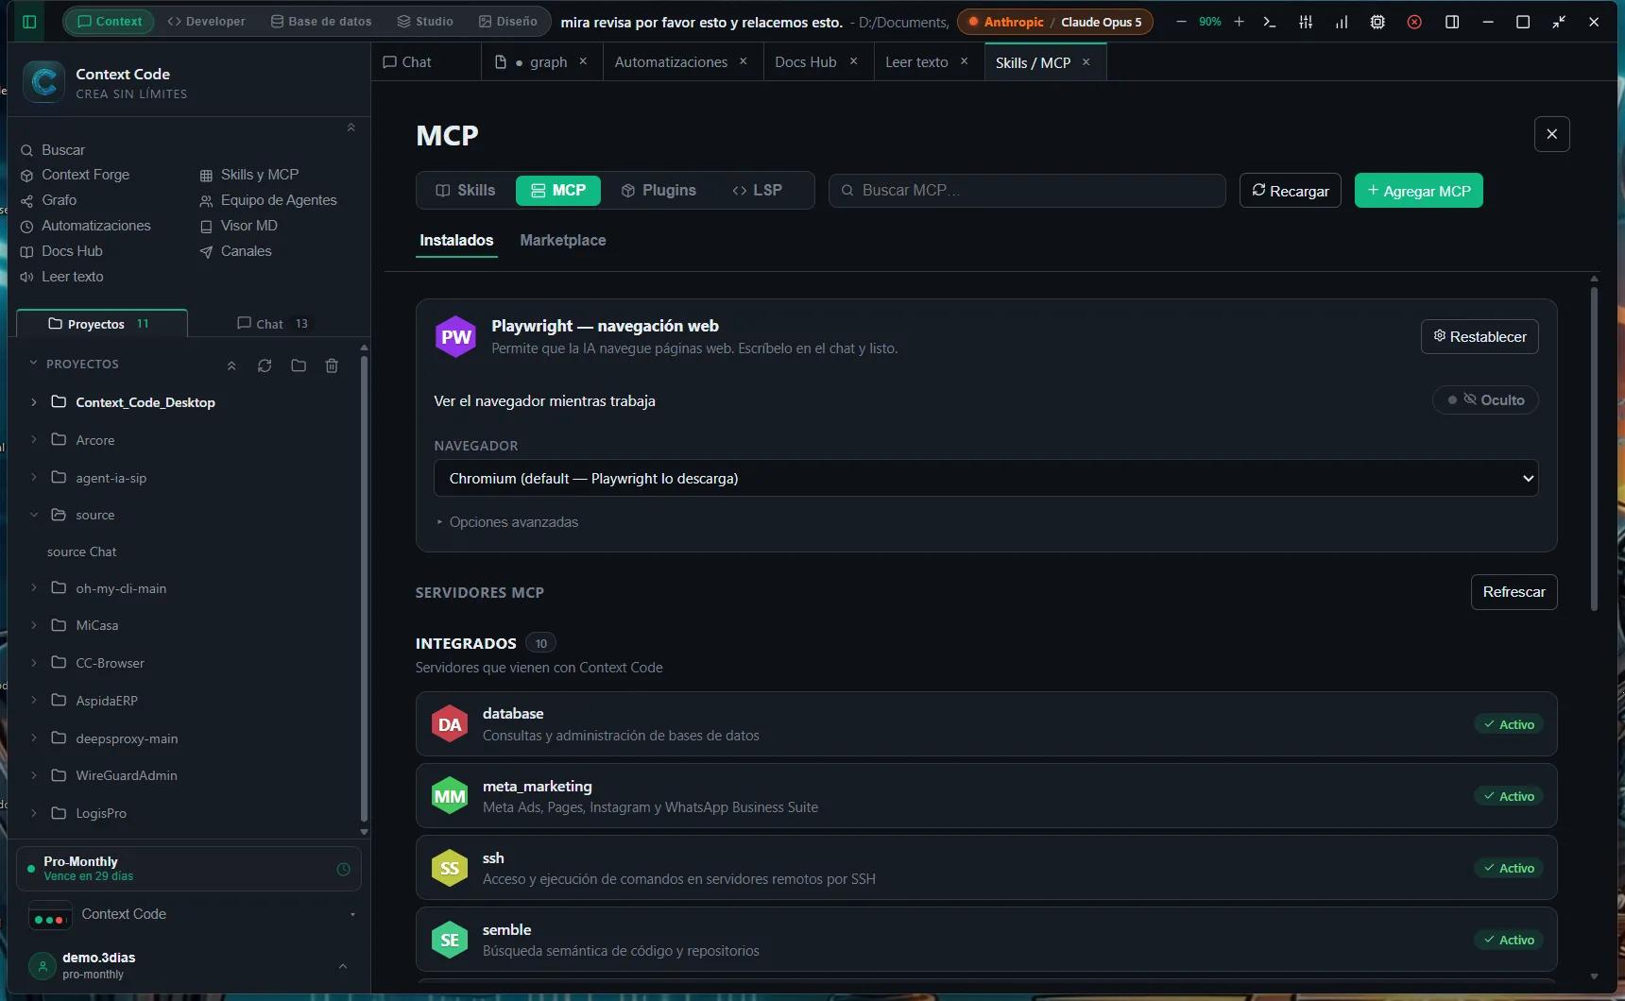Open the meta_marketing server card
Image resolution: width=1625 pixels, height=1001 pixels.
point(986,796)
